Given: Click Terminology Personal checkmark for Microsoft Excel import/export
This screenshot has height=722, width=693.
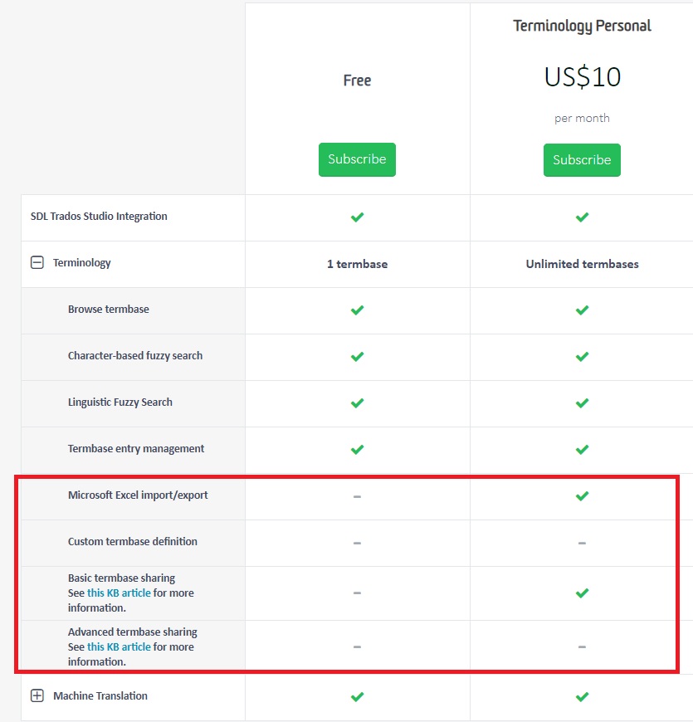Looking at the screenshot, I should tap(582, 496).
